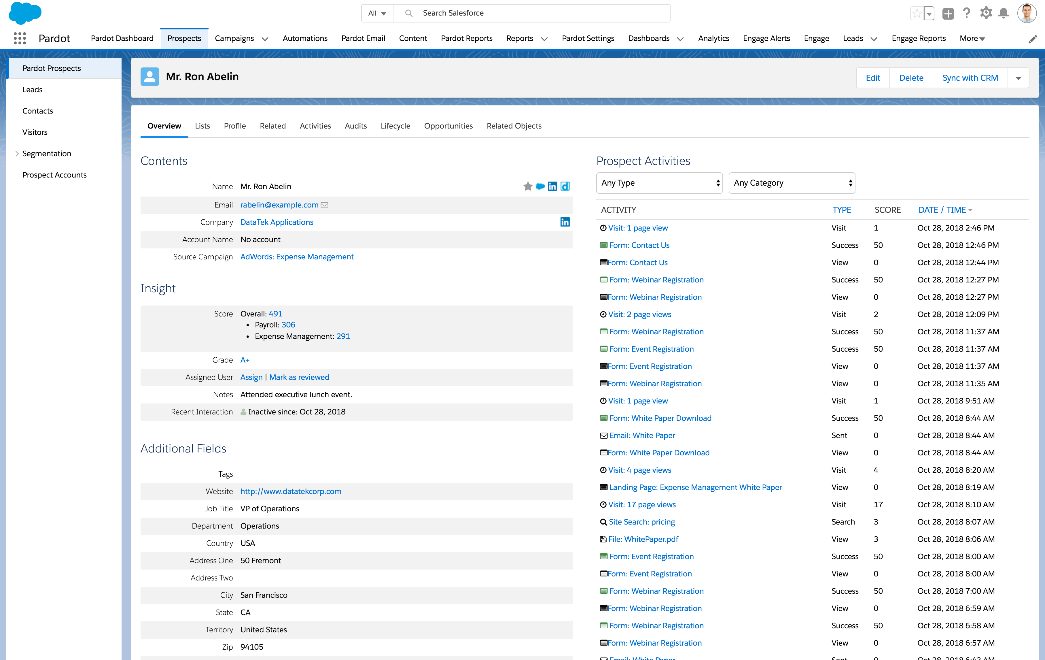Click the favorites star icon

(917, 14)
